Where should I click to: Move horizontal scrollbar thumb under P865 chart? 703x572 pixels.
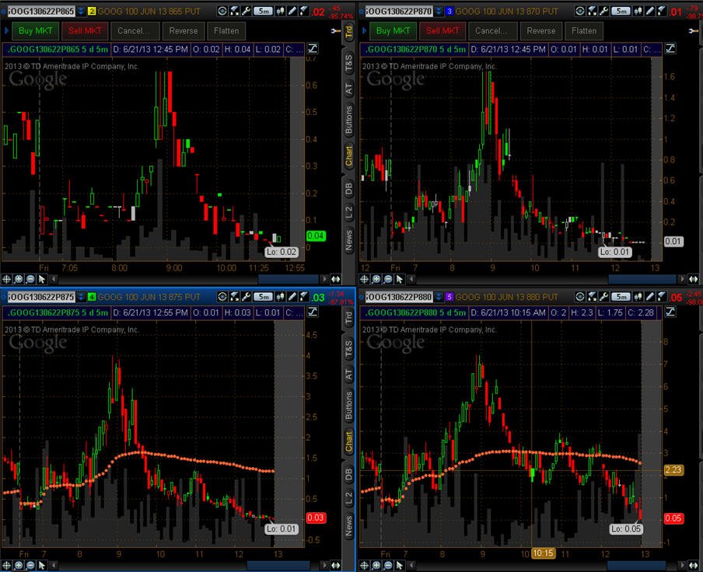click(x=289, y=279)
